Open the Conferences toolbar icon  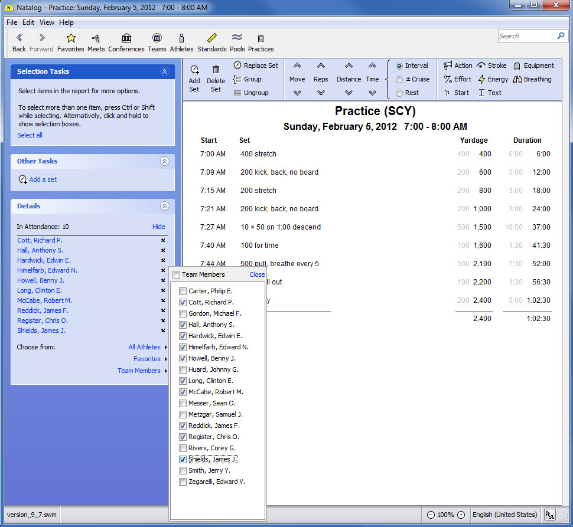[126, 38]
